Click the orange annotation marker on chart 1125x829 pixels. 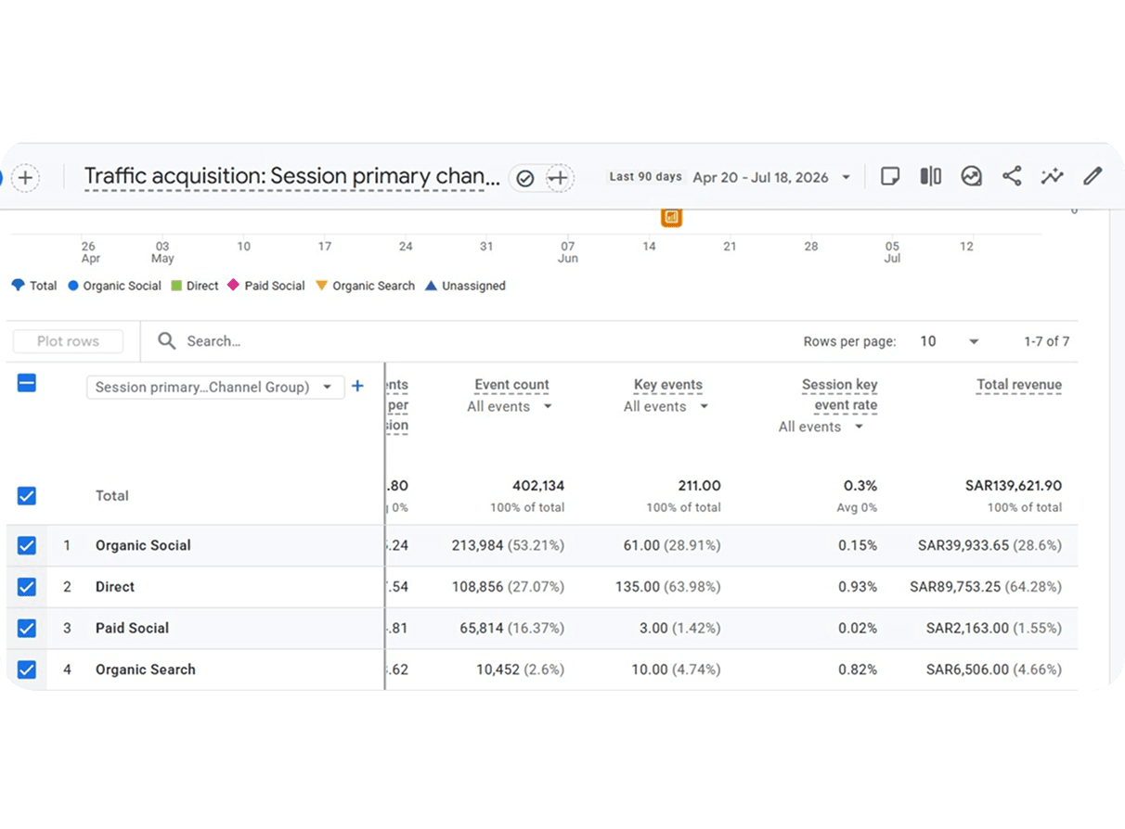[671, 217]
